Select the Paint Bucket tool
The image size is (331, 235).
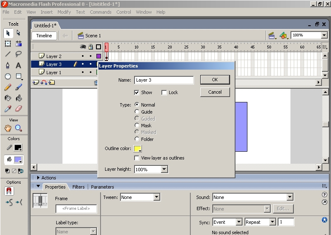19,98
